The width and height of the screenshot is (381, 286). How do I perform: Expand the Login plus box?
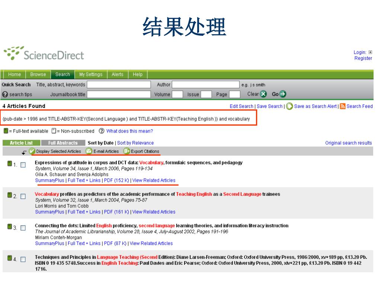370,52
